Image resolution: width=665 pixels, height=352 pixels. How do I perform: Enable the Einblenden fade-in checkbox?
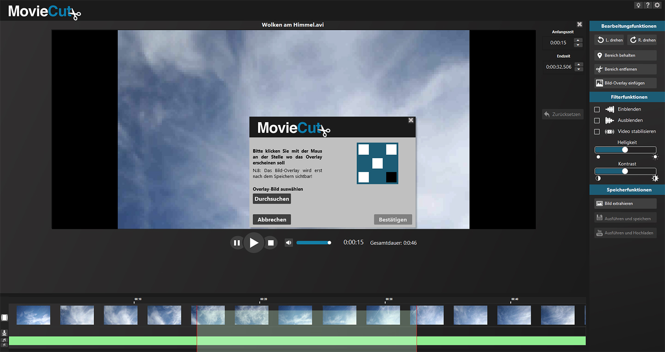(x=597, y=109)
